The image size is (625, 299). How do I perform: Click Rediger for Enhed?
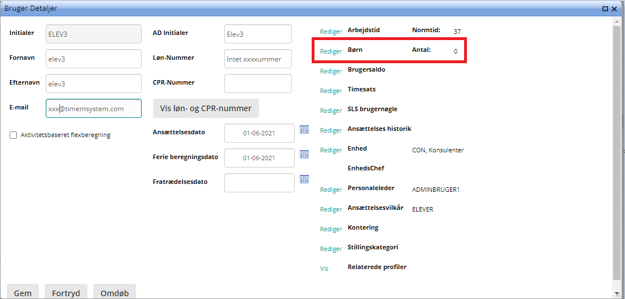point(331,150)
